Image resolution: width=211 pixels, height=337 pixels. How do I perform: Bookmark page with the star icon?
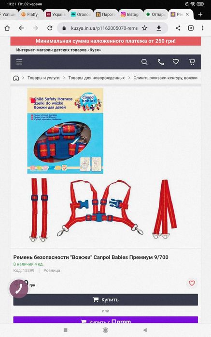[x=144, y=28]
